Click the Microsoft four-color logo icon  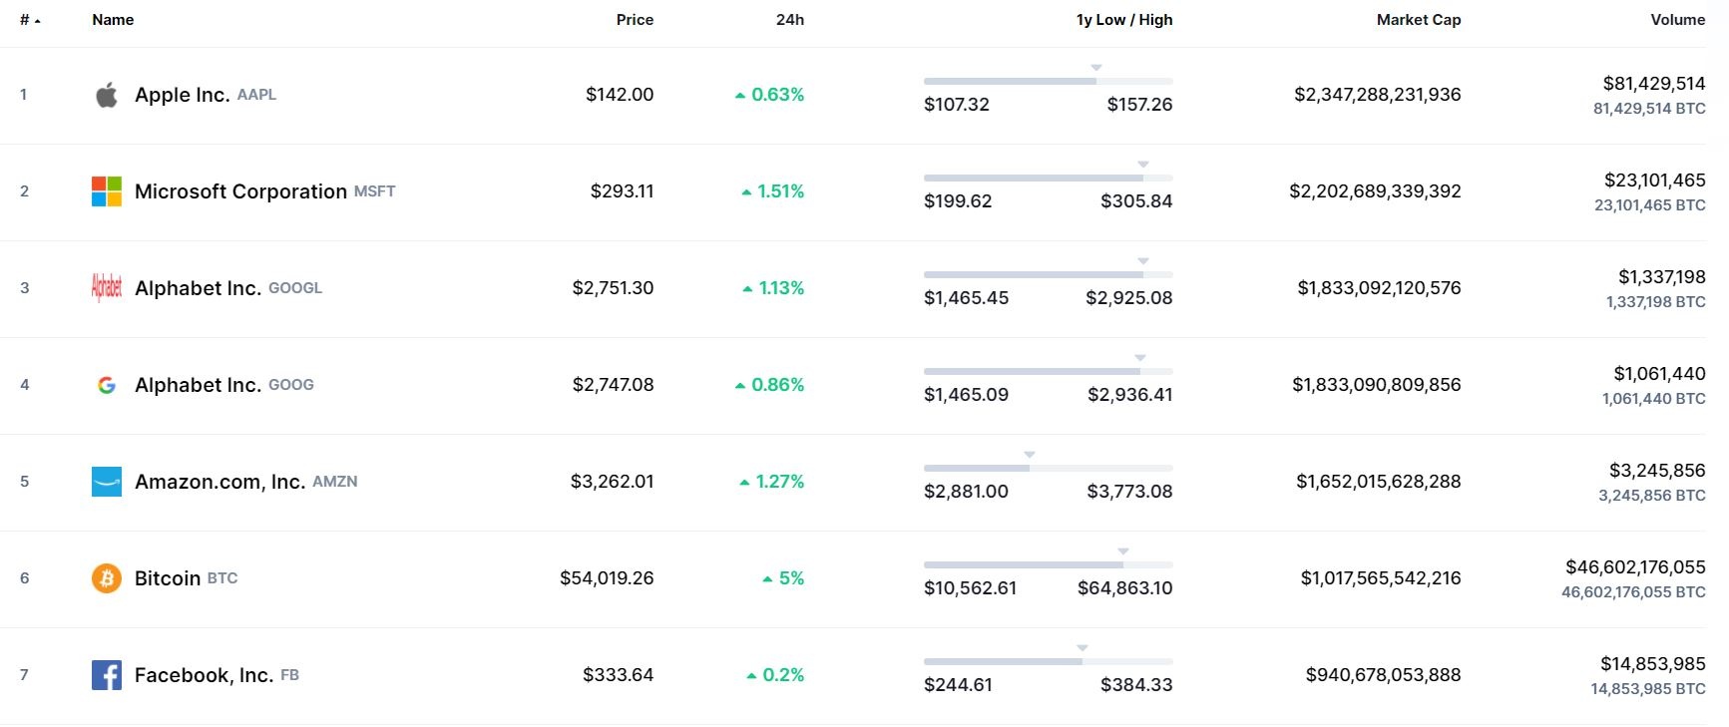click(107, 191)
